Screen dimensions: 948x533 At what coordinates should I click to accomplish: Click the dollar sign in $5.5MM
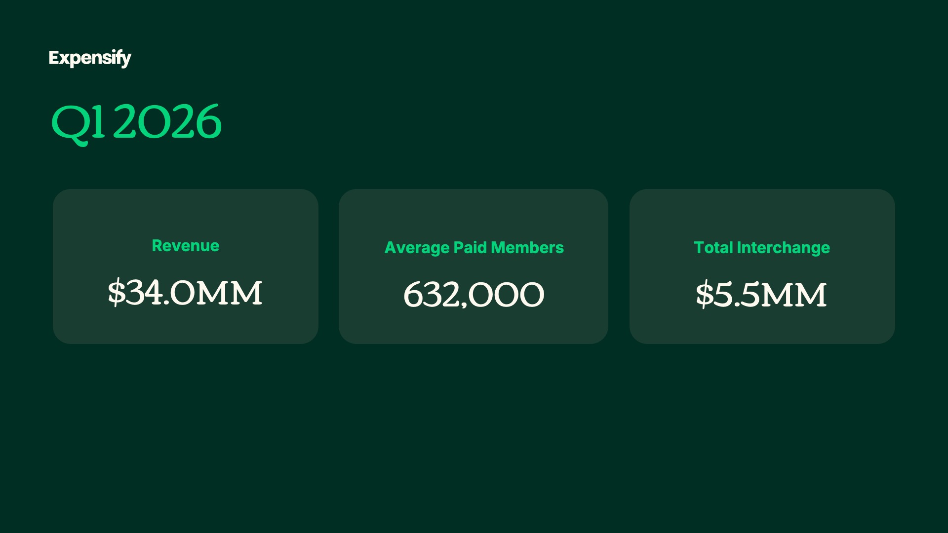pos(704,295)
